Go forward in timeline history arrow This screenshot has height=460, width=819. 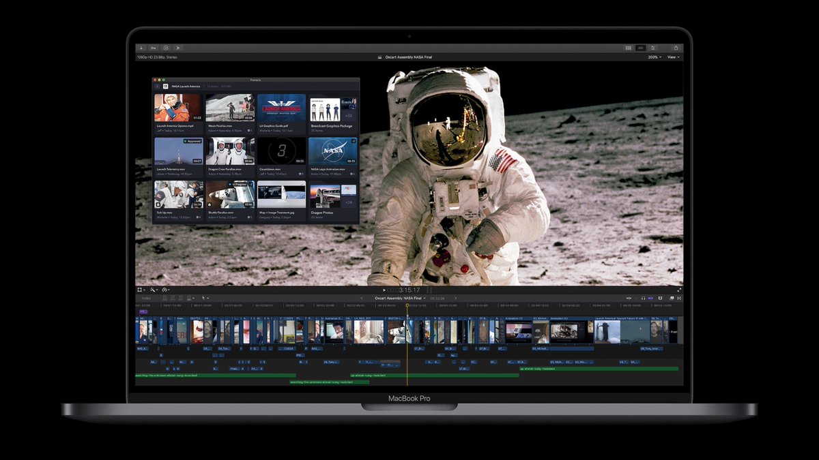[456, 298]
